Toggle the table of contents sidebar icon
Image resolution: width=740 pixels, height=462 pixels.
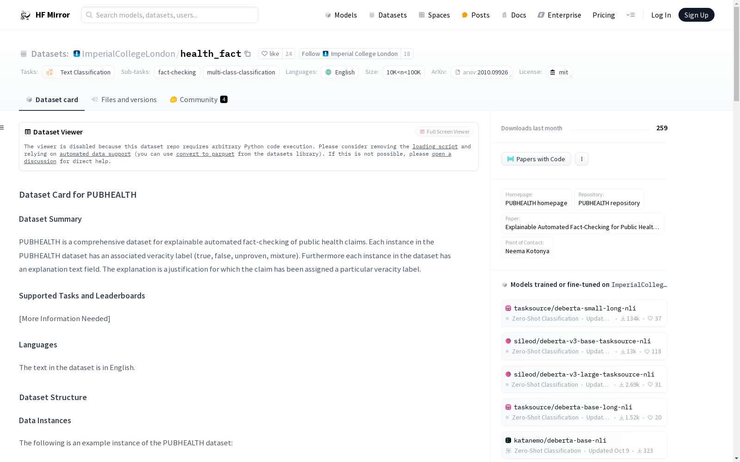2,128
